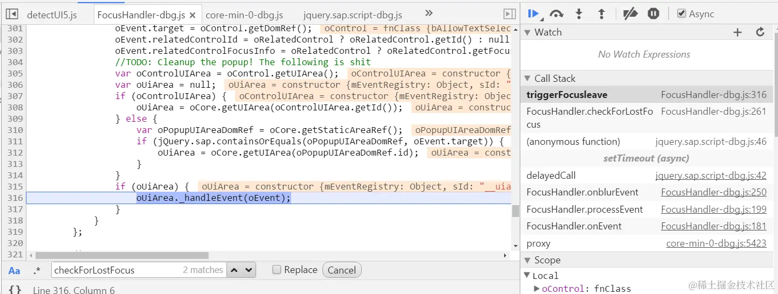Image resolution: width=778 pixels, height=294 pixels.
Task: Open jquery.sap.script-dbg.js:42 link
Action: [711, 176]
